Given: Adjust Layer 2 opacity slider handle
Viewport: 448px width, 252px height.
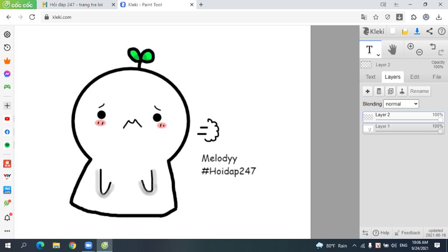Looking at the screenshot, I should point(441,120).
